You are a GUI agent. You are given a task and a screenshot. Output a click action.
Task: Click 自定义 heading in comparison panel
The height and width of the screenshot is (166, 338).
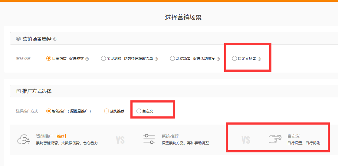294,136
